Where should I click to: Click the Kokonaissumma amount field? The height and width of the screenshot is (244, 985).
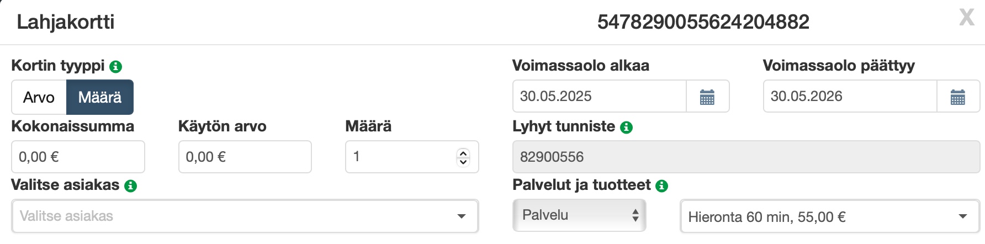[x=78, y=157]
